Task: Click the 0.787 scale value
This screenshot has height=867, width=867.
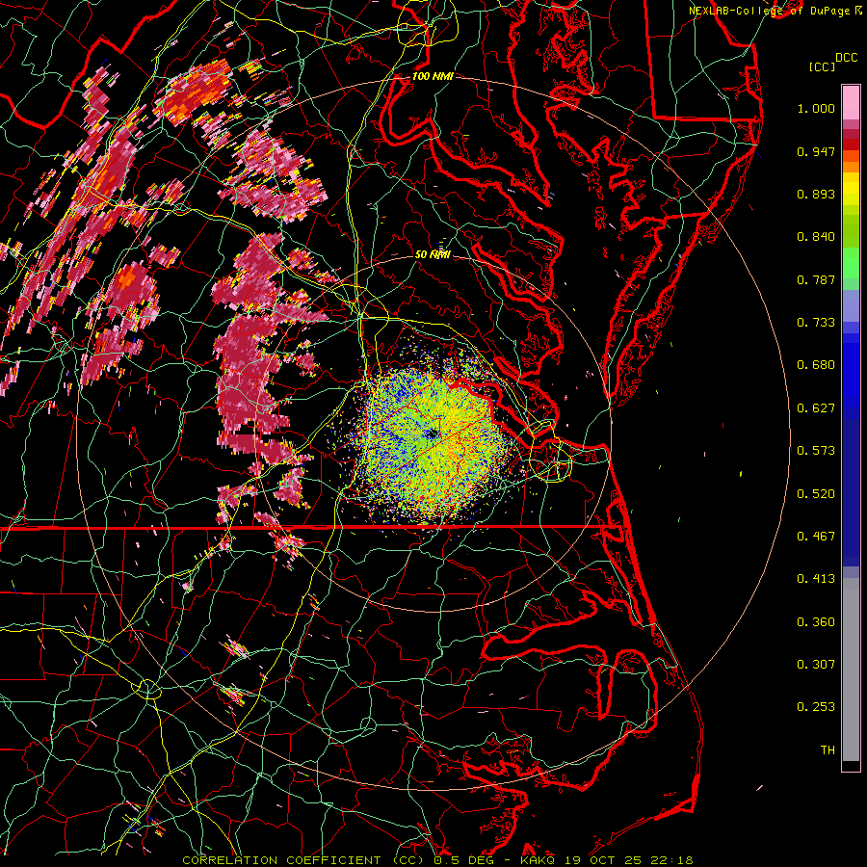Action: [x=816, y=279]
